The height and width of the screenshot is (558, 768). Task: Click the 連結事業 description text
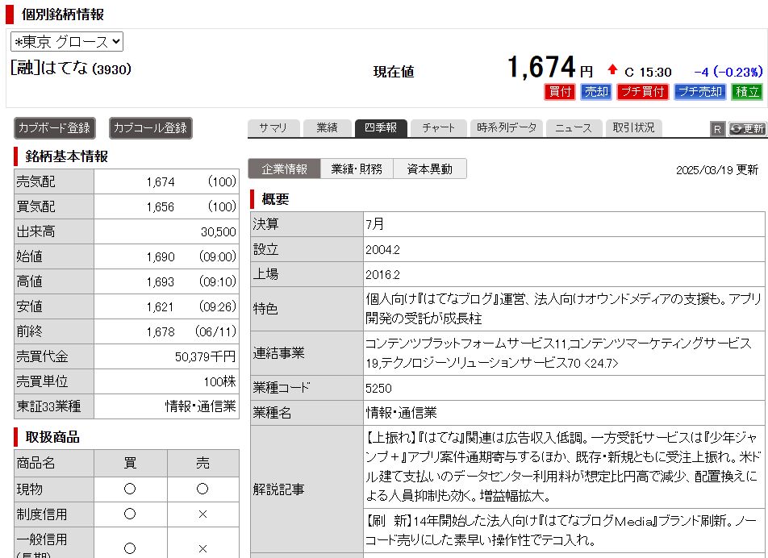558,353
